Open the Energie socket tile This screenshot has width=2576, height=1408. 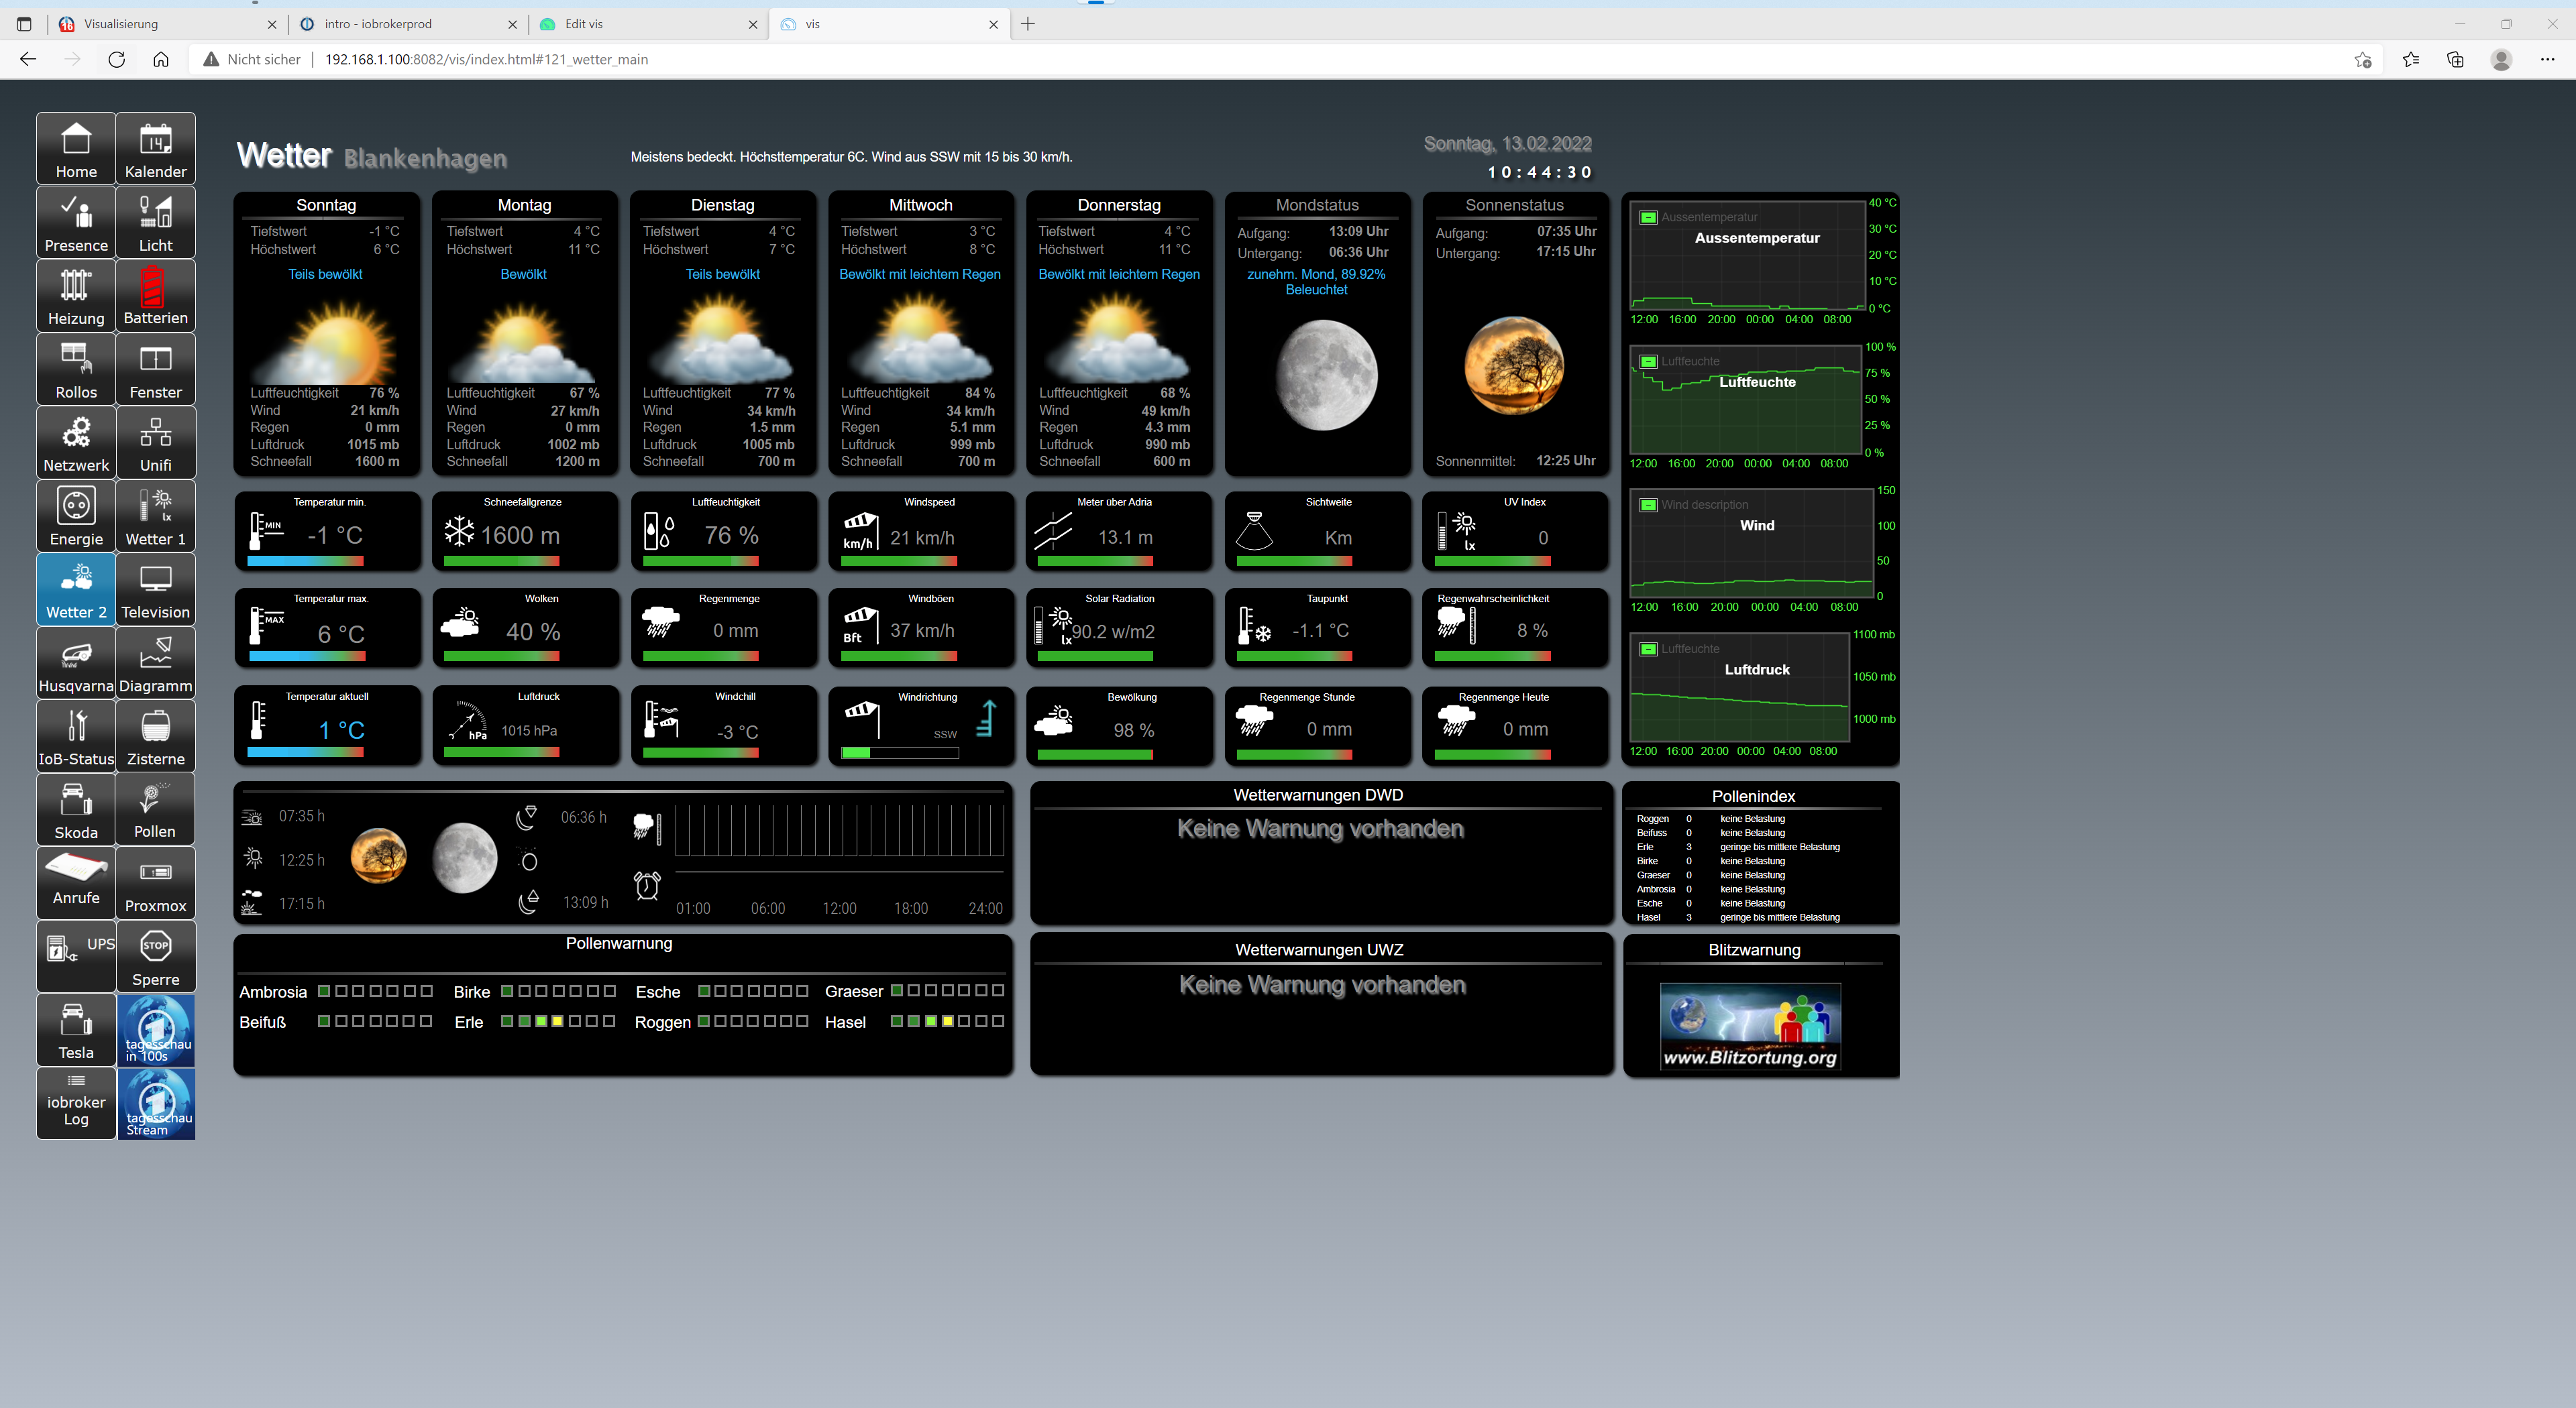tap(76, 516)
